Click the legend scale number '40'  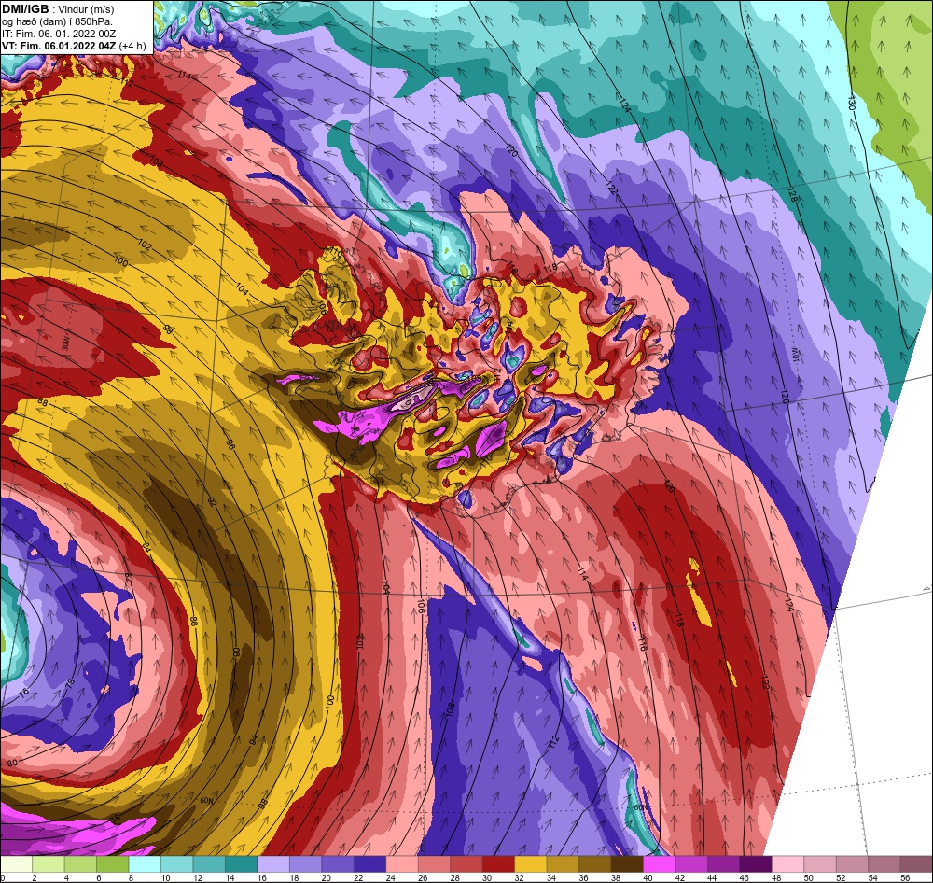[648, 877]
